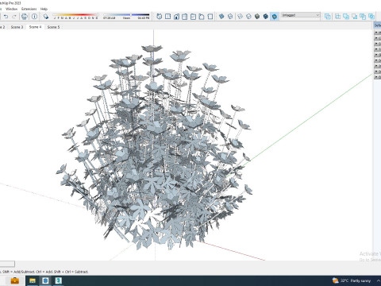Image resolution: width=381 pixels, height=286 pixels.
Task: Expand the last tray panel arrow
Action: pos(377,77)
